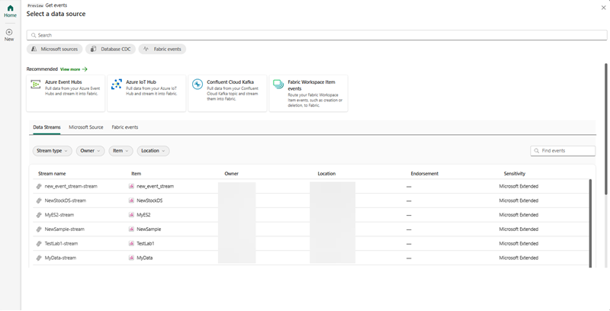Click the dialog's outer vertical scrollbar

(x=605, y=128)
